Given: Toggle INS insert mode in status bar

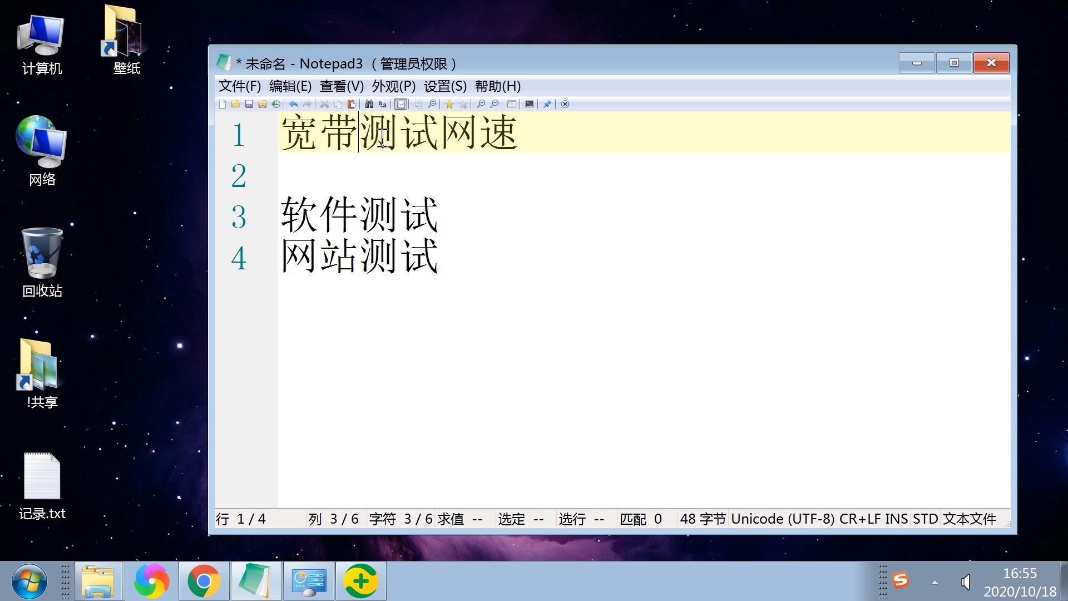Looking at the screenshot, I should point(896,519).
